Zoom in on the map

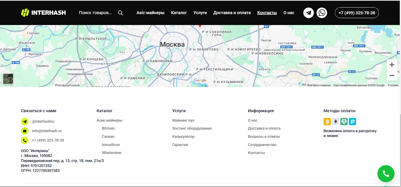pyautogui.click(x=392, y=65)
